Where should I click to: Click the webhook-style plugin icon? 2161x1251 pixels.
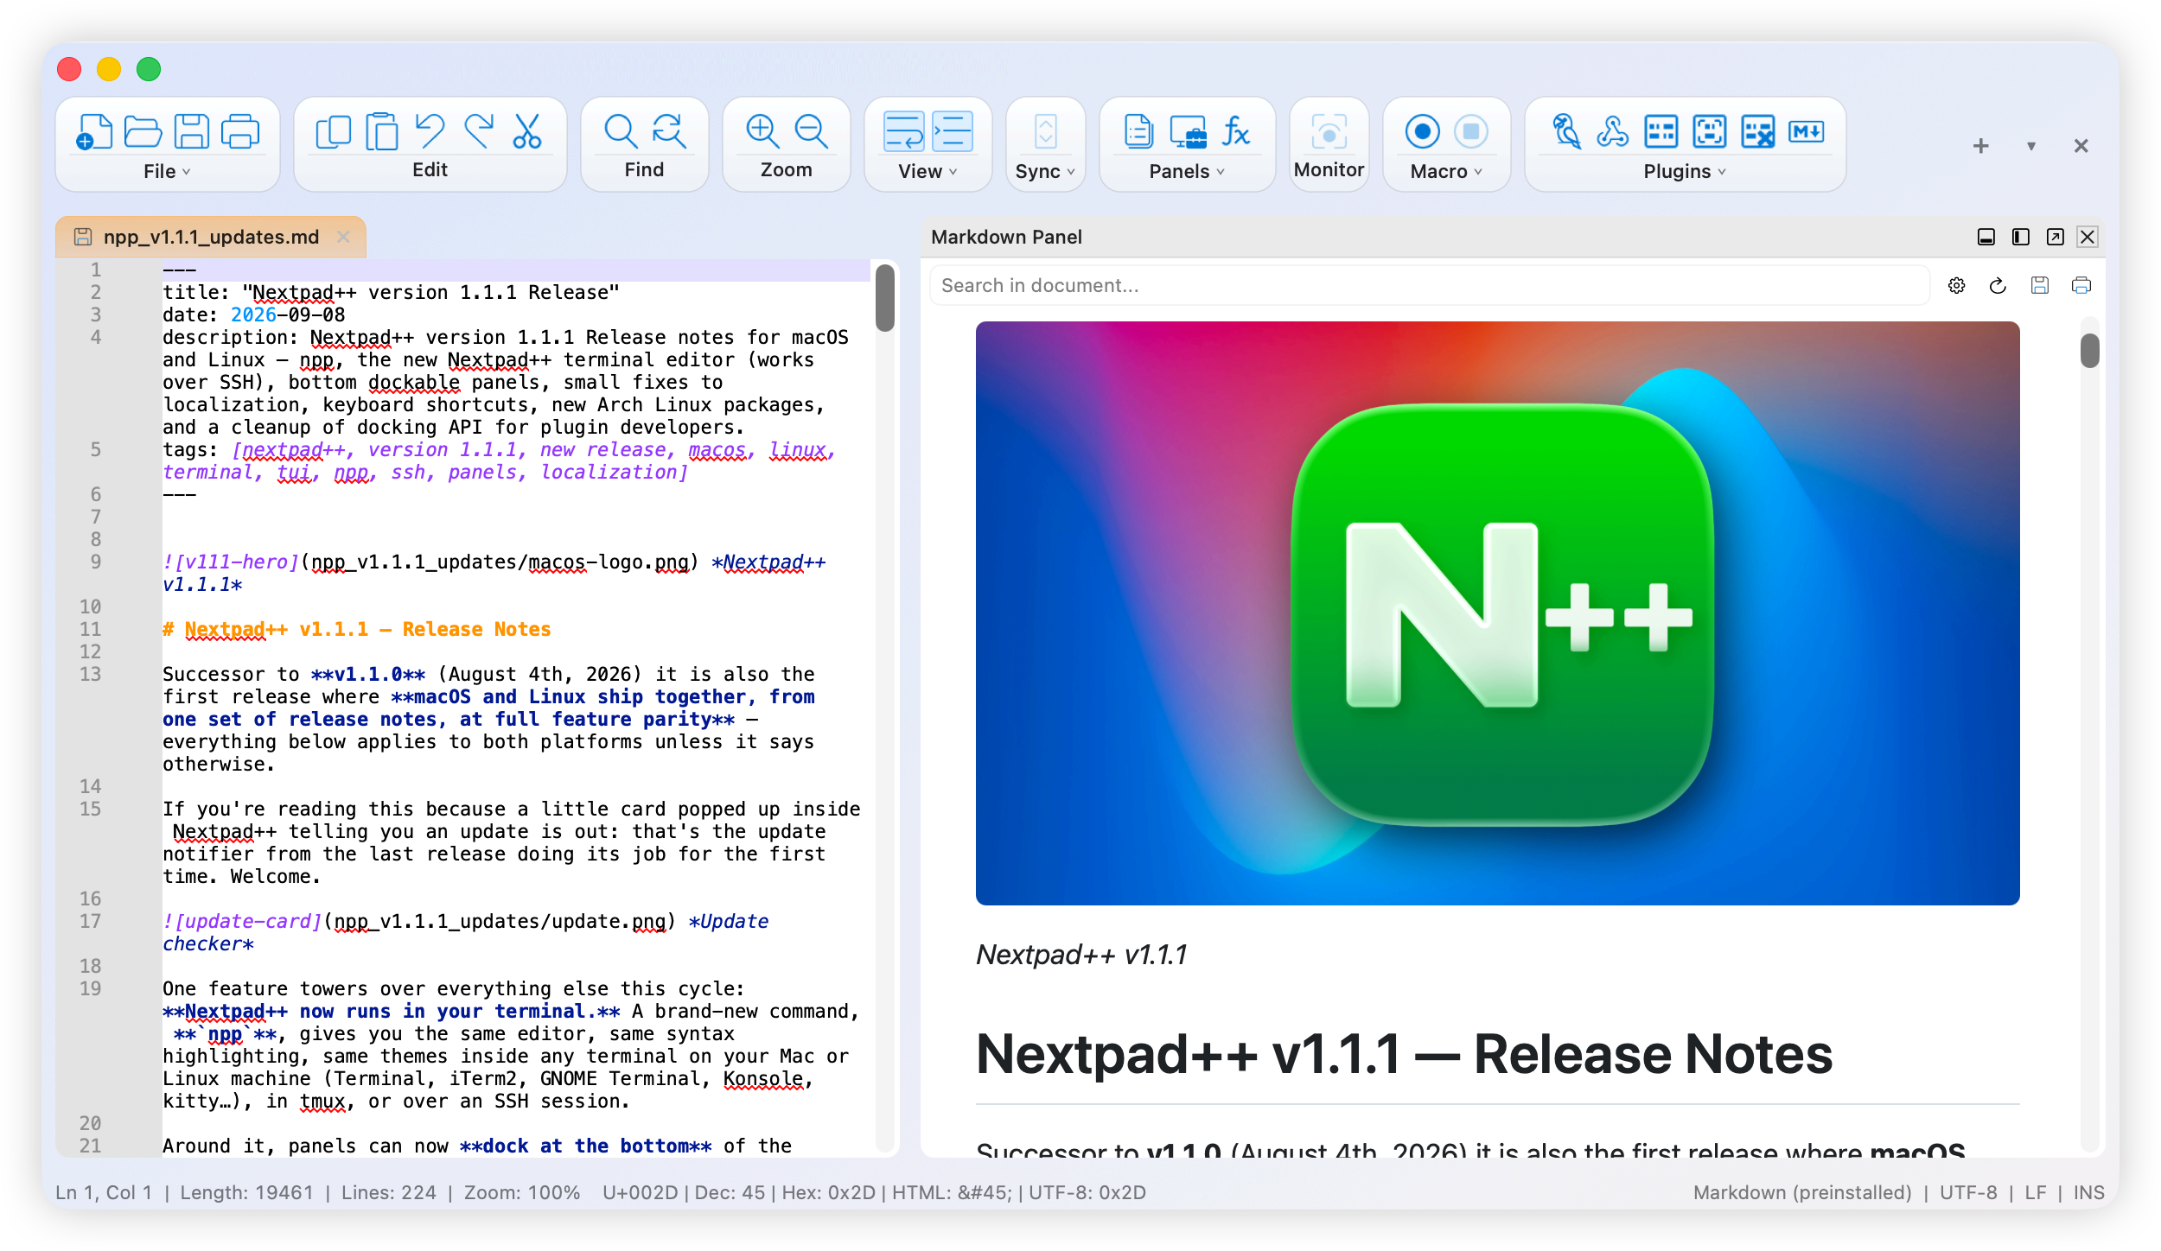1613,132
